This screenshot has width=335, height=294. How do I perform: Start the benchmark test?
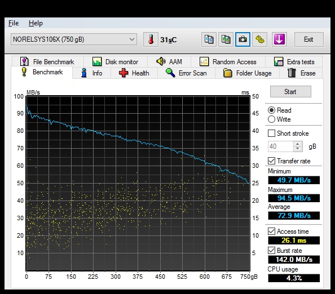tap(290, 92)
